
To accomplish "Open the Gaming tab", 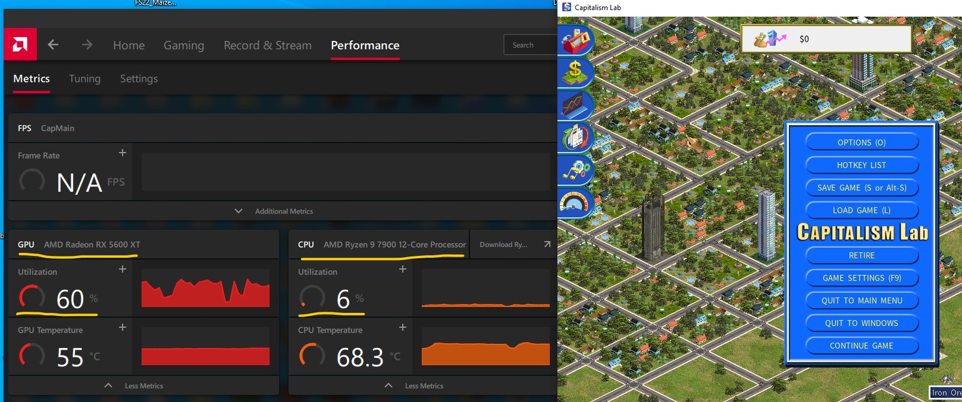I will (x=184, y=45).
